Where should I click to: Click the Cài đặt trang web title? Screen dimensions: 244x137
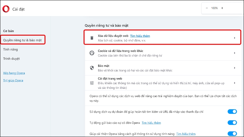pyautogui.click(x=110, y=79)
